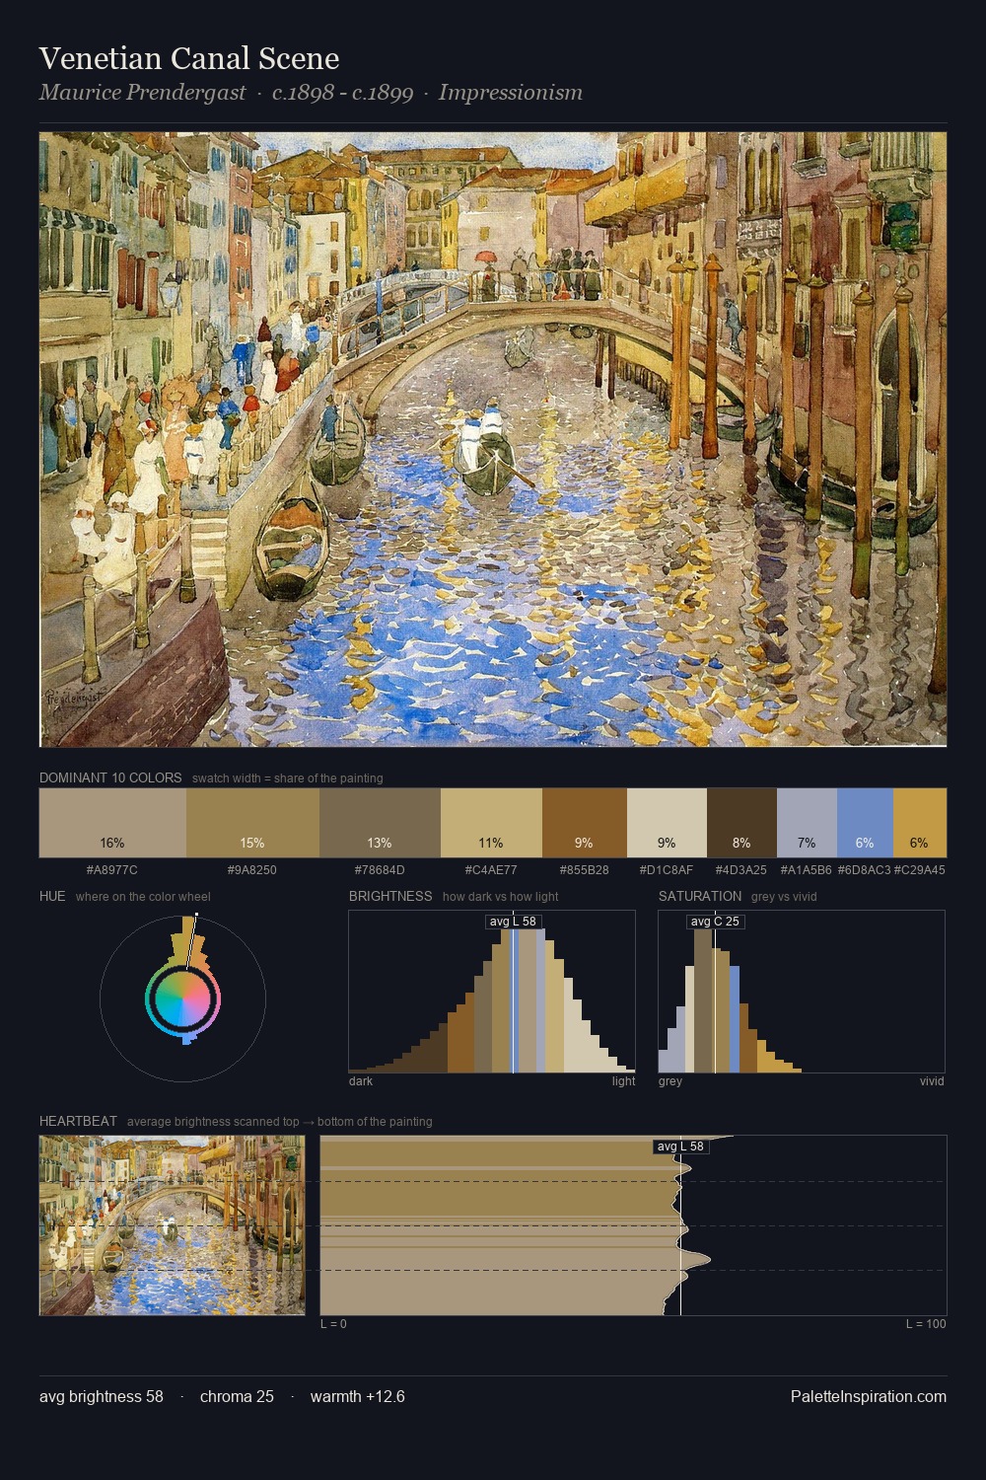Click the 'vivid' axis label

coord(932,1081)
